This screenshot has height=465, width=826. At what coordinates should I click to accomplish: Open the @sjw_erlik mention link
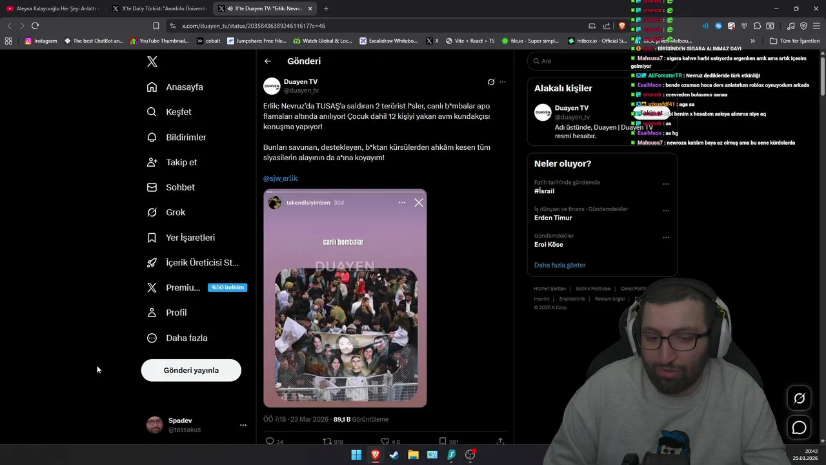280,178
